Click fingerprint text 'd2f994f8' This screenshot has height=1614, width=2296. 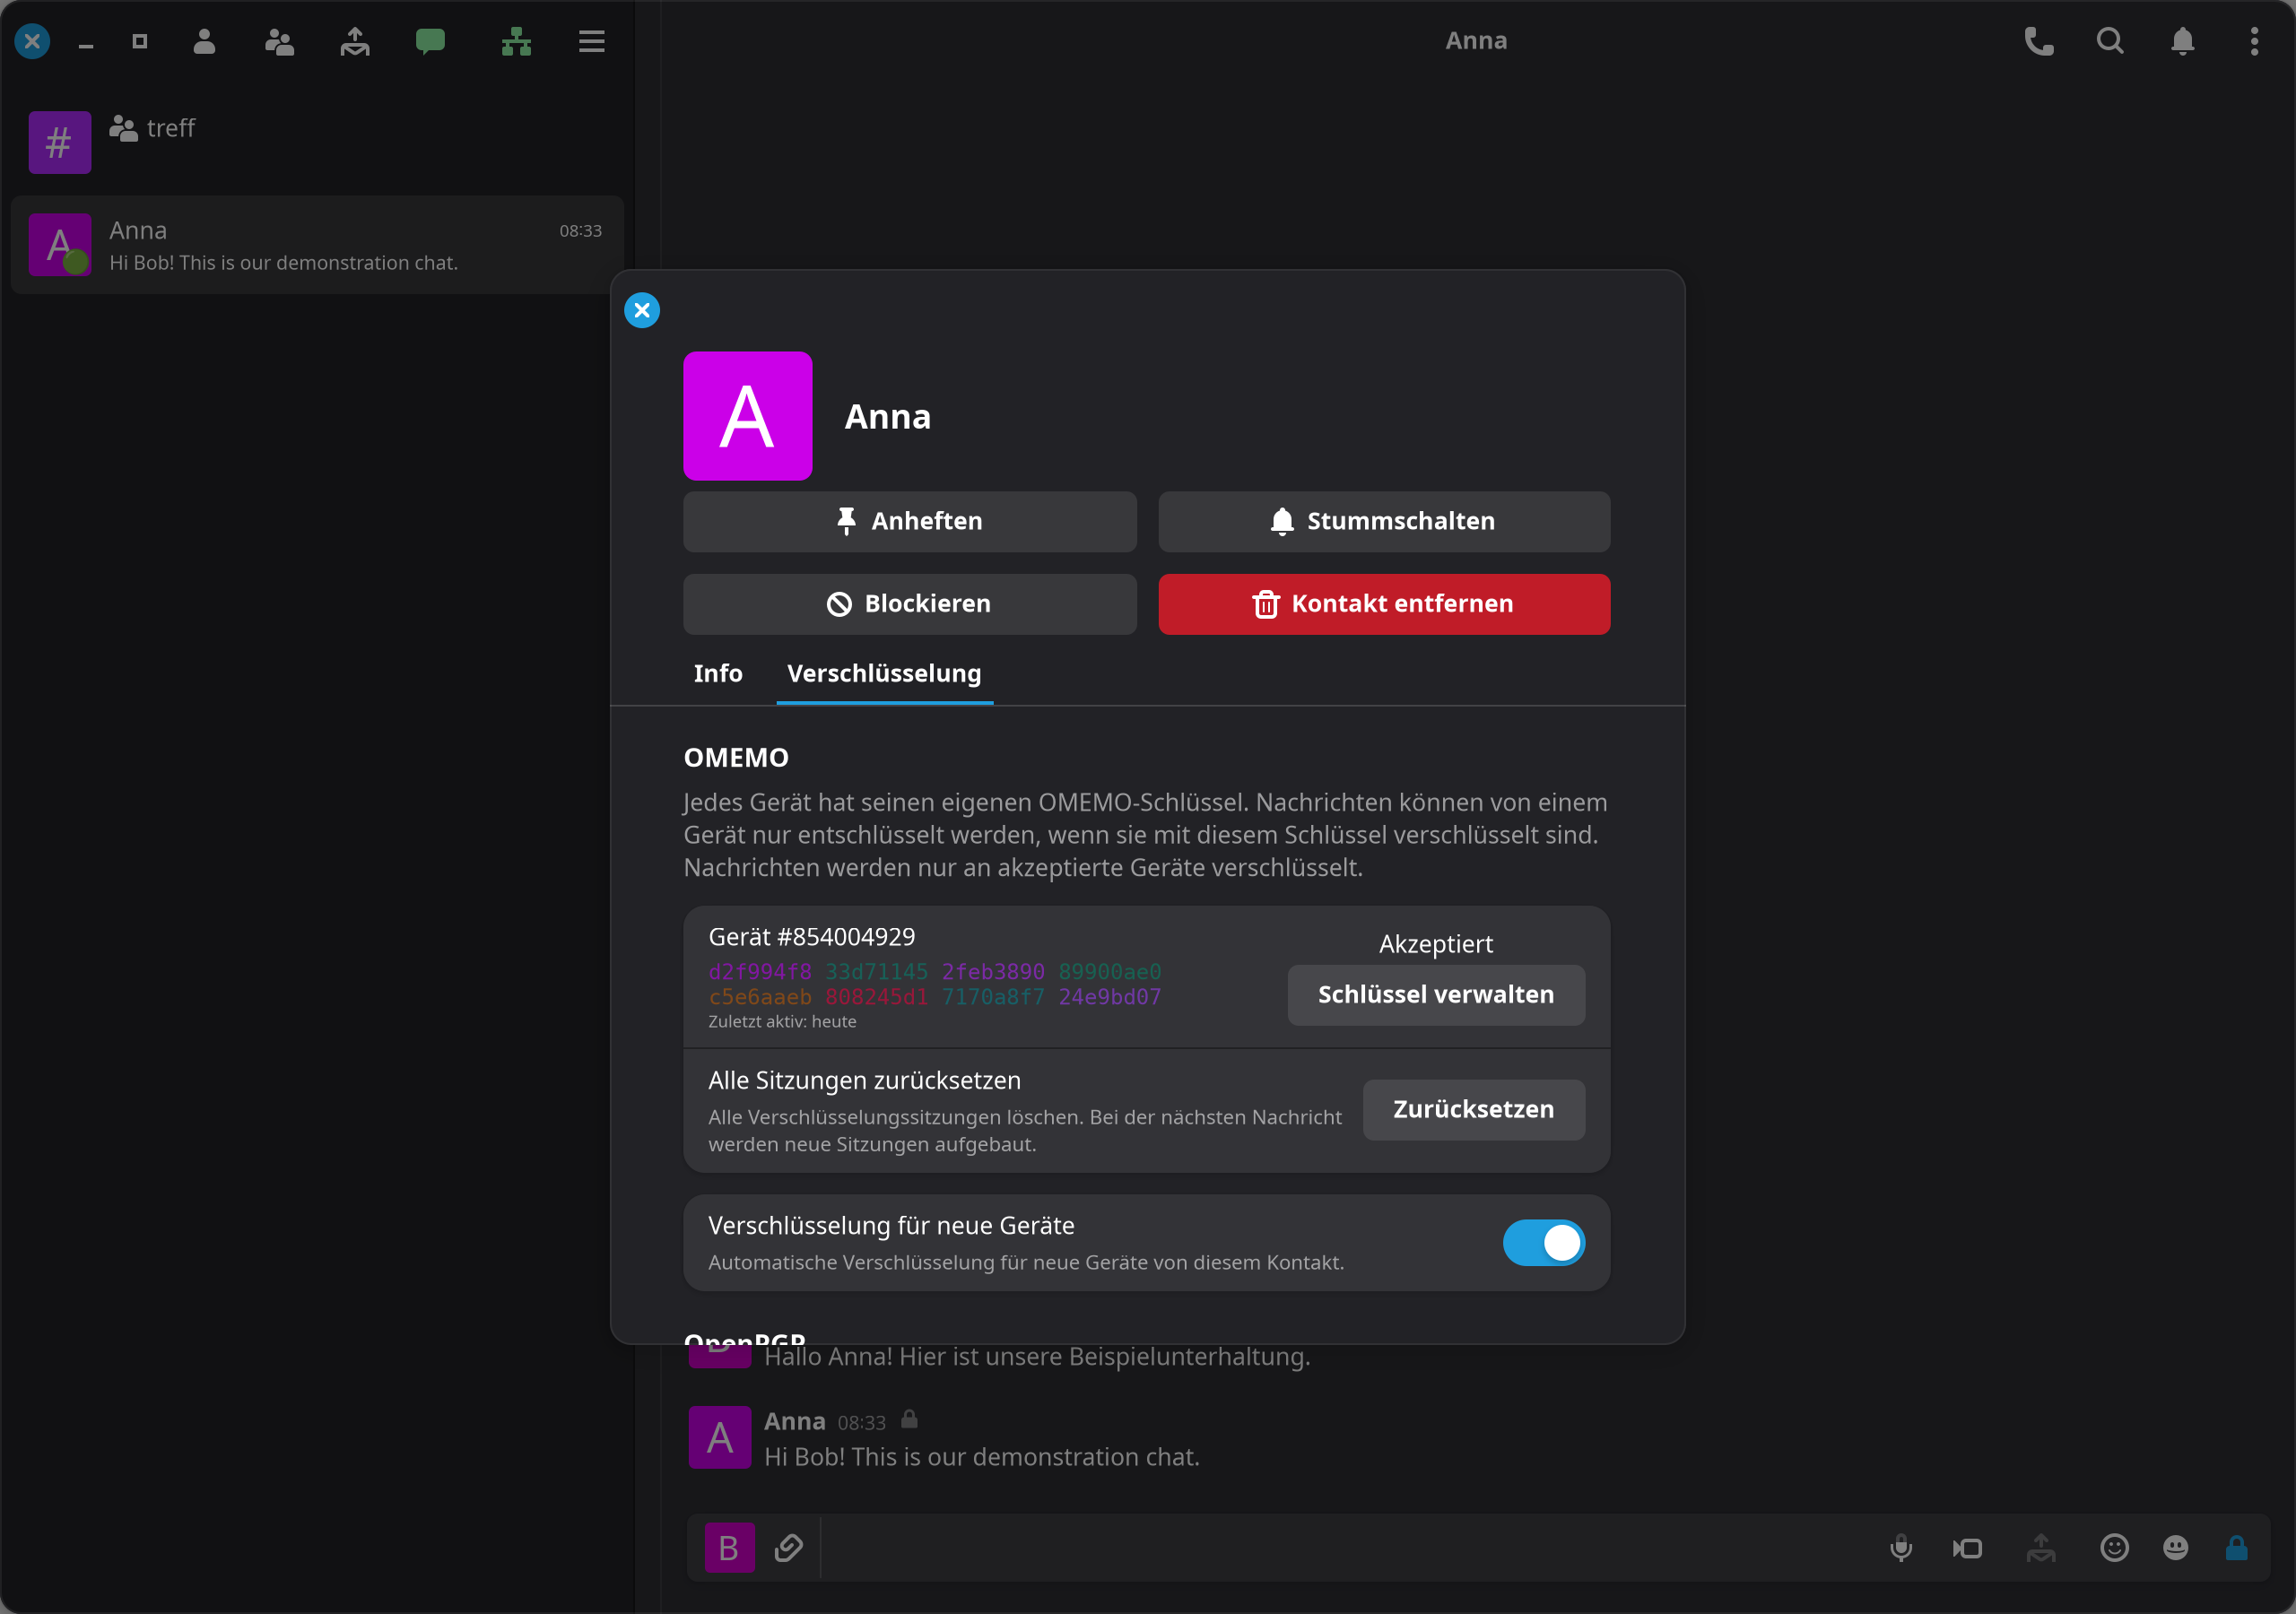pos(760,972)
